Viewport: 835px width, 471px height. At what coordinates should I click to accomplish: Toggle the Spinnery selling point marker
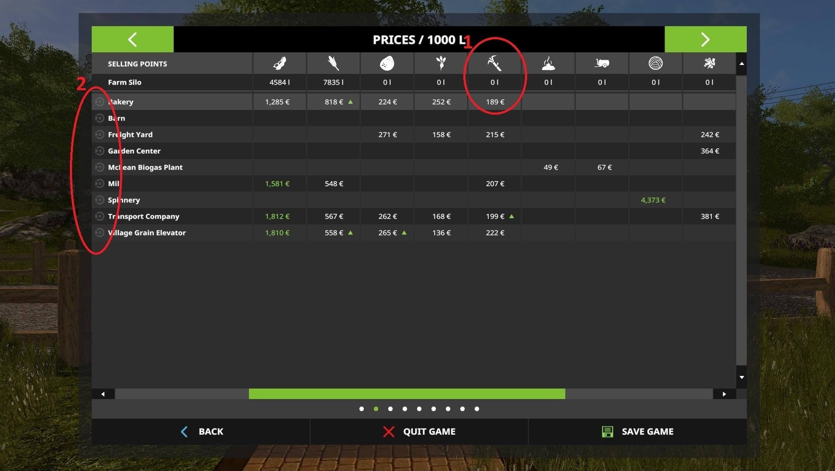pos(100,200)
